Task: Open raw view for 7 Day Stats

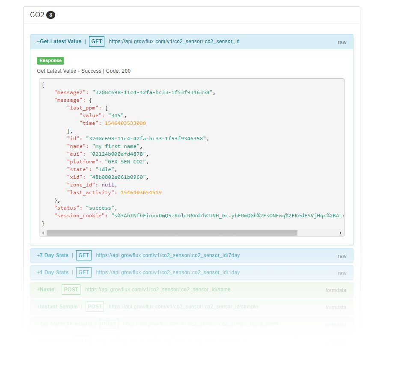Action: (x=342, y=256)
